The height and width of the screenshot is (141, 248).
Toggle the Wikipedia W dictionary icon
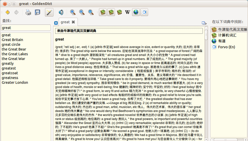[128, 12]
